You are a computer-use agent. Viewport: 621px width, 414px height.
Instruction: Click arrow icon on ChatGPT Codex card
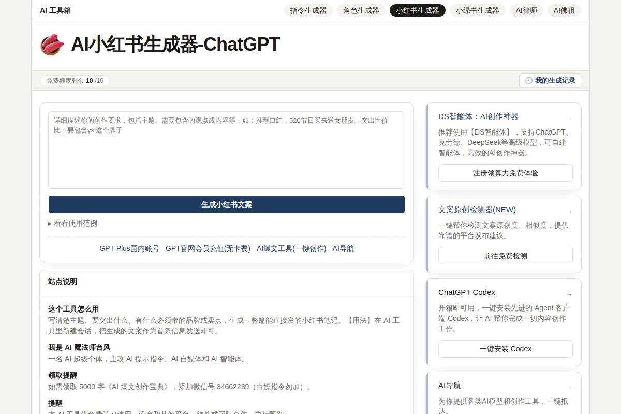click(569, 294)
